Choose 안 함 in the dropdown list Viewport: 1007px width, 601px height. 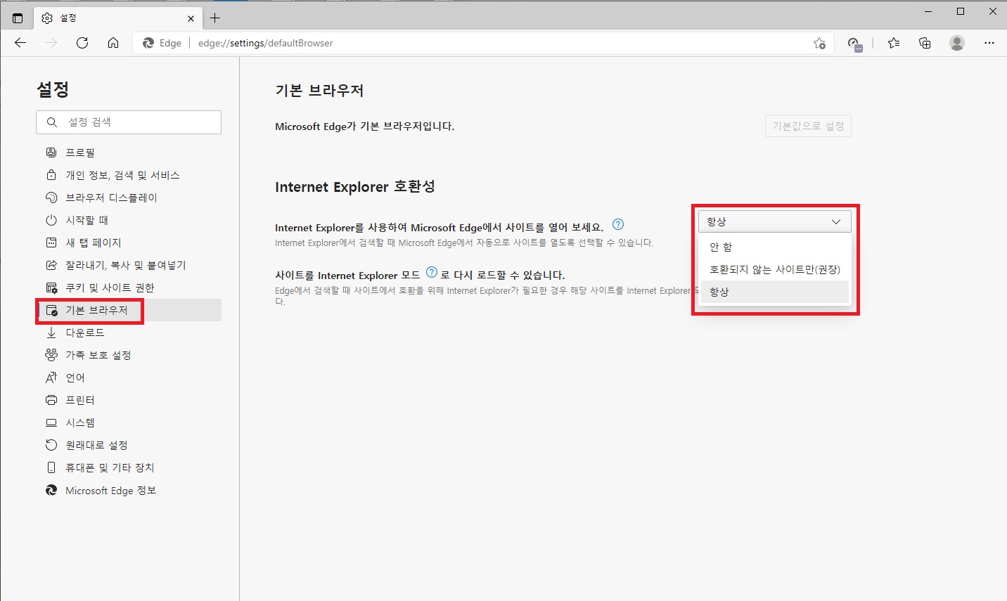[775, 247]
